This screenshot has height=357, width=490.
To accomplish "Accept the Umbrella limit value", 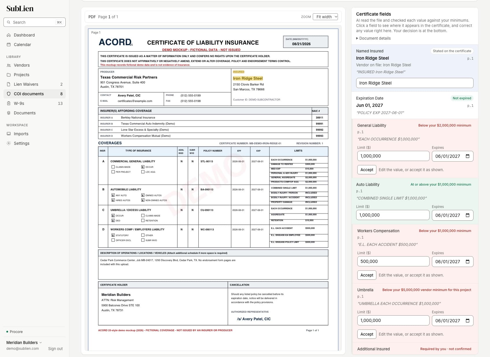I will 367,334.
